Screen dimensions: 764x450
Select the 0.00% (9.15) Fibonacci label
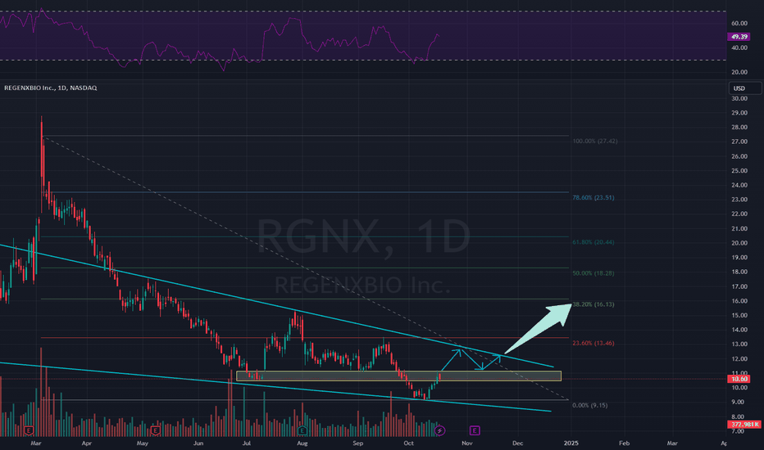coord(589,405)
